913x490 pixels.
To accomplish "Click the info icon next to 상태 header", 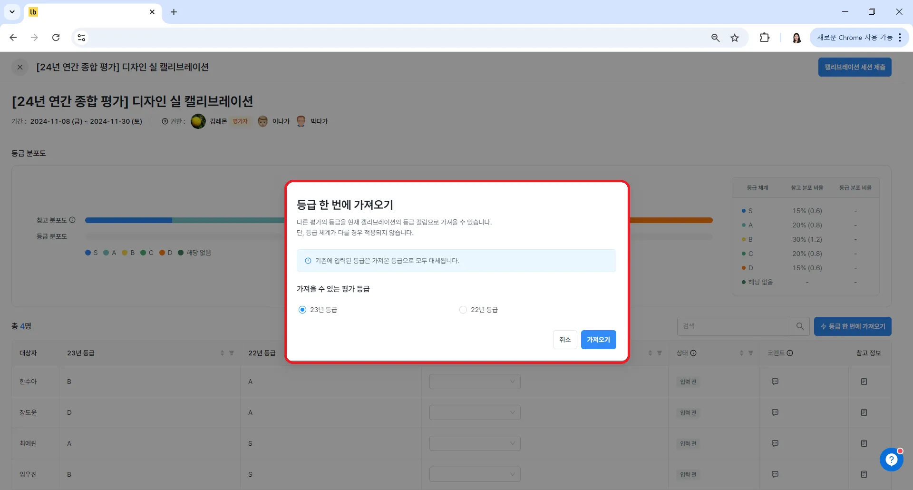I will pyautogui.click(x=693, y=353).
